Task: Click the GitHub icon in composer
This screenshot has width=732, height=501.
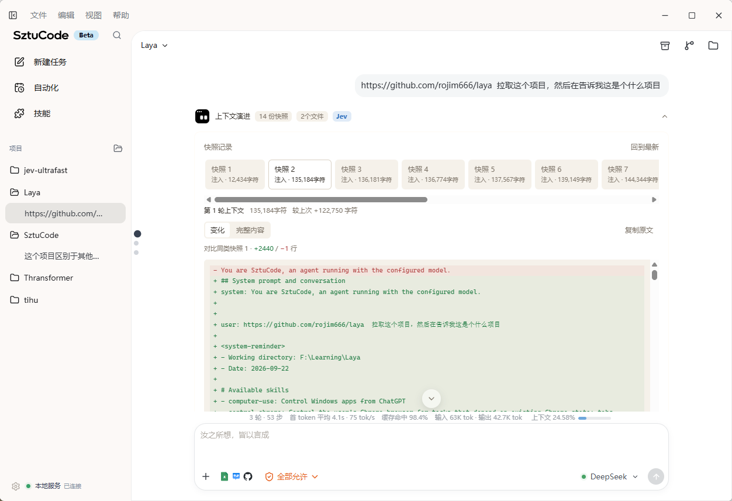Action: click(248, 476)
